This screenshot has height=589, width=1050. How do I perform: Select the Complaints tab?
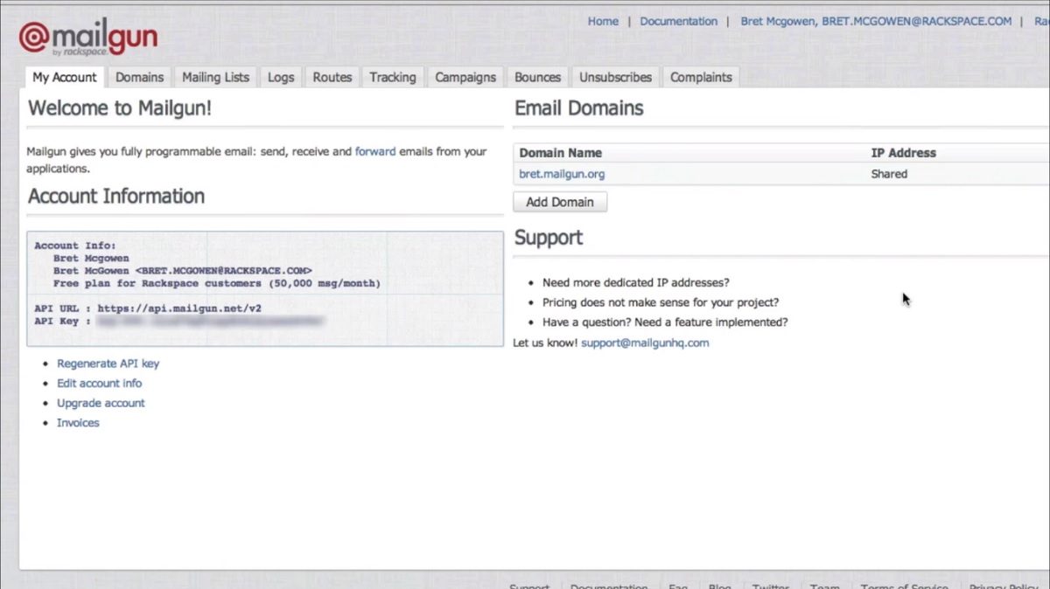tap(700, 77)
